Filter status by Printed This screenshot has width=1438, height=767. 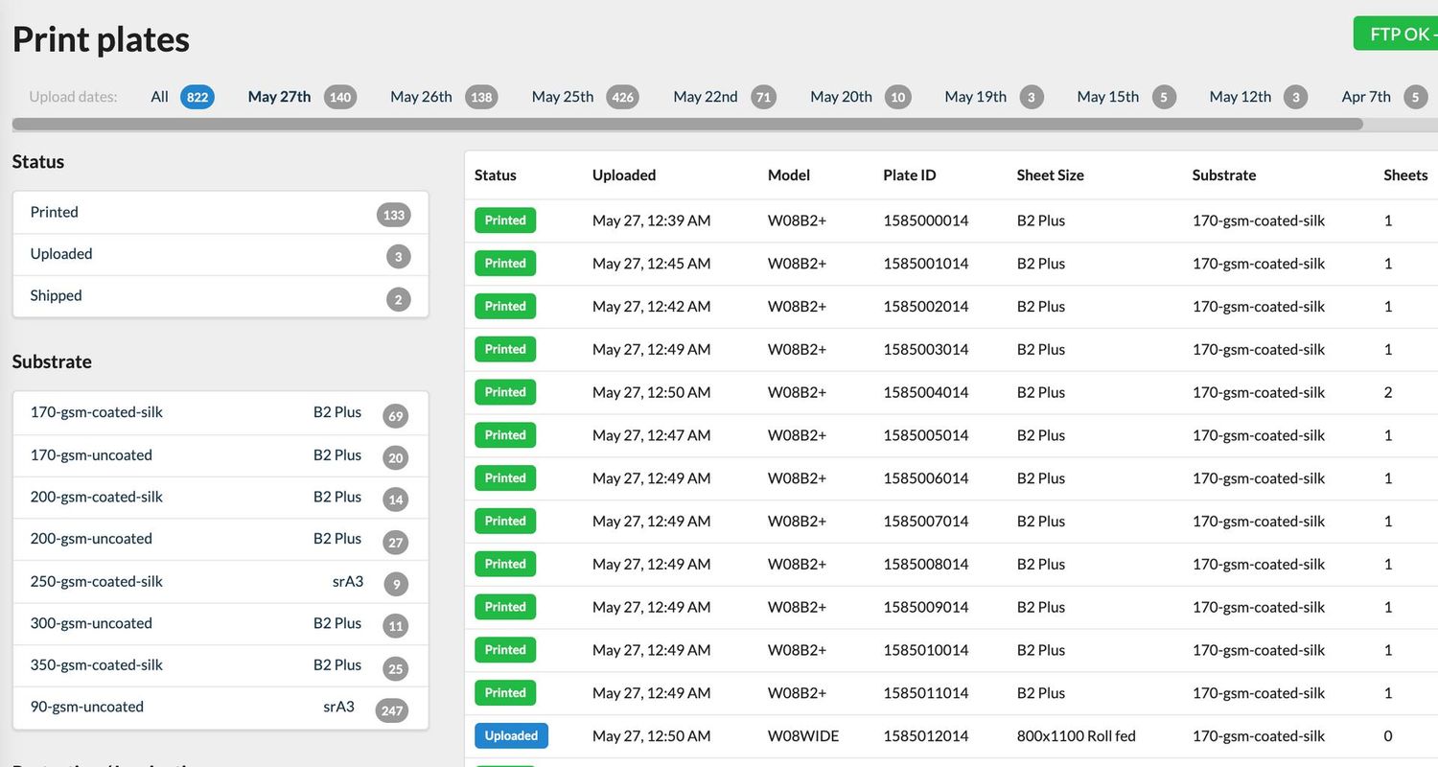pos(220,213)
